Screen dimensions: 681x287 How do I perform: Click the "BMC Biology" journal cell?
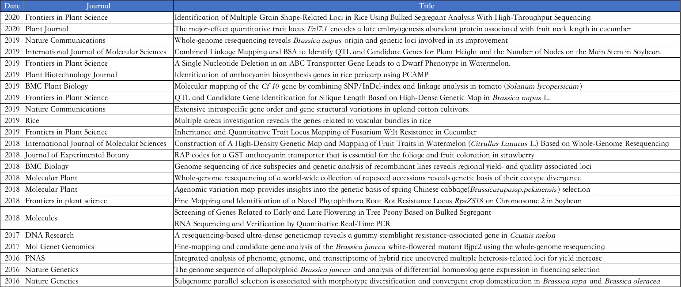point(47,167)
